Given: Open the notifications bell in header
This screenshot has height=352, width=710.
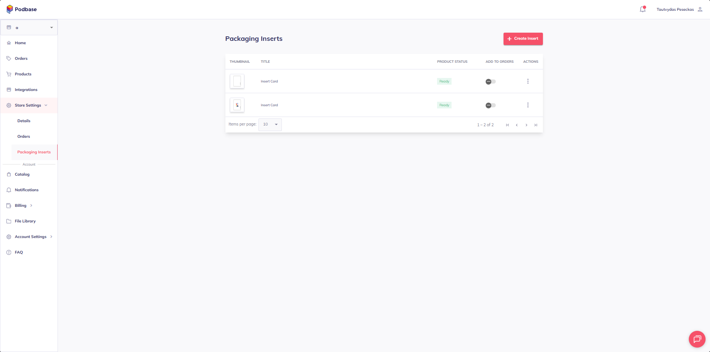Looking at the screenshot, I should click(642, 9).
